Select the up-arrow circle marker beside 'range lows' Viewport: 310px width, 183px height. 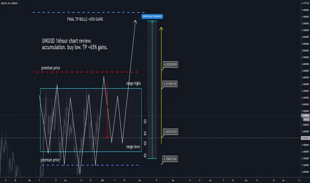point(145,143)
